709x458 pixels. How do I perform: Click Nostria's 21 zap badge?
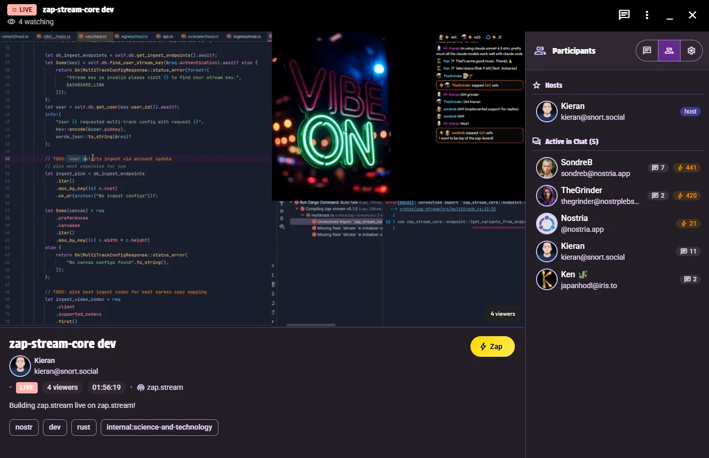point(689,224)
